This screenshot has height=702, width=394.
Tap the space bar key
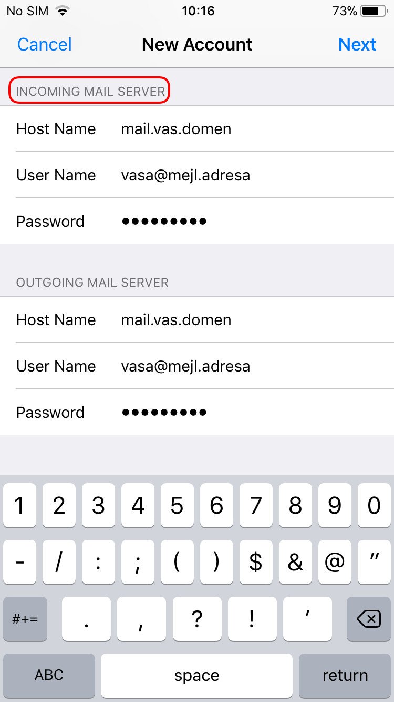[x=196, y=676]
